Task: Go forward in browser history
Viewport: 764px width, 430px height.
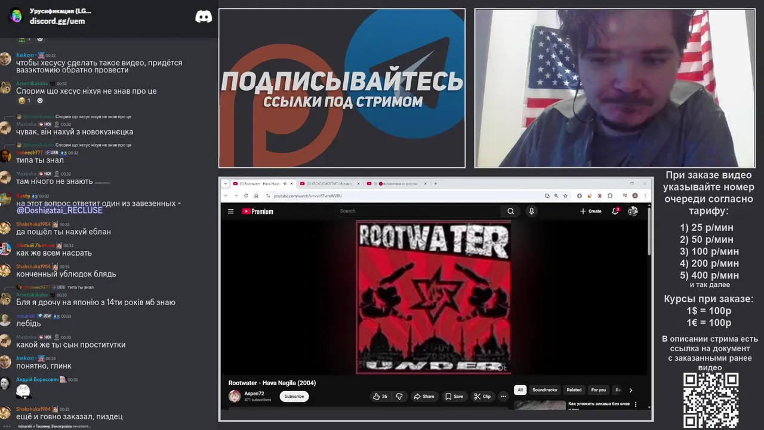Action: click(x=236, y=195)
